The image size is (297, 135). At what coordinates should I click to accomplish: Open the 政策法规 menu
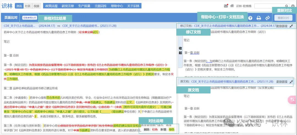[51, 6]
